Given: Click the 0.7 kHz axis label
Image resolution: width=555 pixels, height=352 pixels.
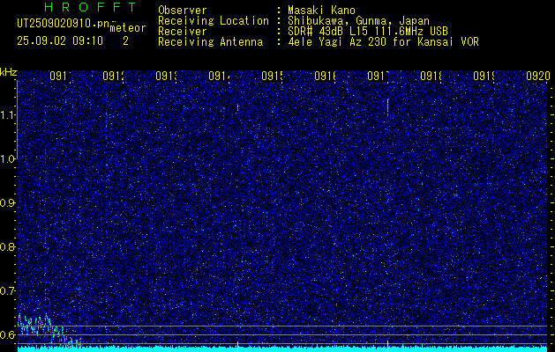Looking at the screenshot, I should [8, 291].
